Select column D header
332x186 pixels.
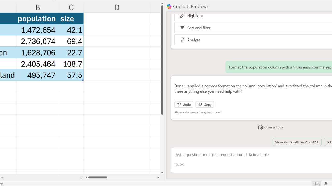pyautogui.click(x=117, y=8)
